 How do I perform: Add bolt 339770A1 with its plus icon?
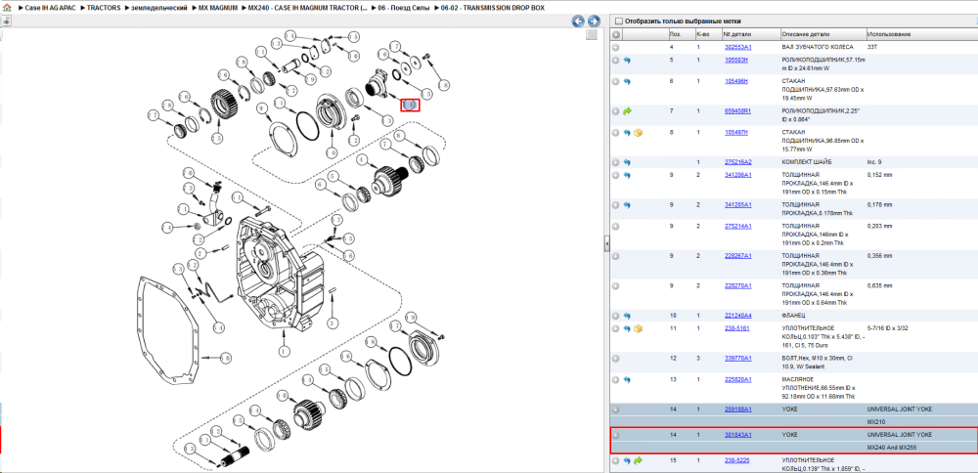point(615,359)
